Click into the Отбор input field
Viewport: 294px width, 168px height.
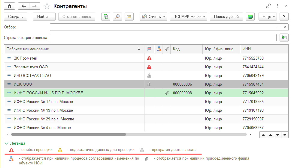pos(163,27)
